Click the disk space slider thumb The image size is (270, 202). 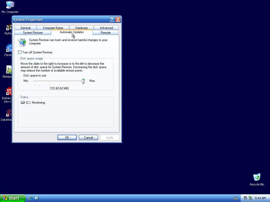tap(83, 81)
